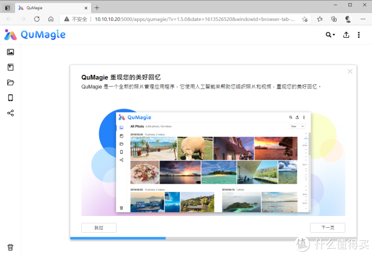
Task: Close the QuMagie browser tab
Action: coord(86,8)
